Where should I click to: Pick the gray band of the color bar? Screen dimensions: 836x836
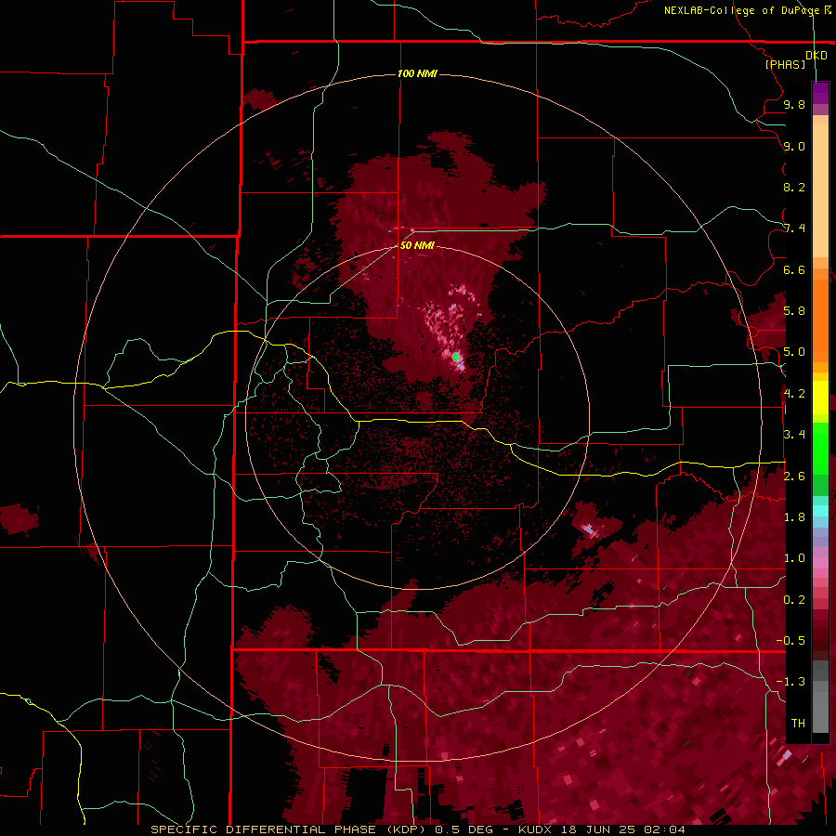point(820,697)
